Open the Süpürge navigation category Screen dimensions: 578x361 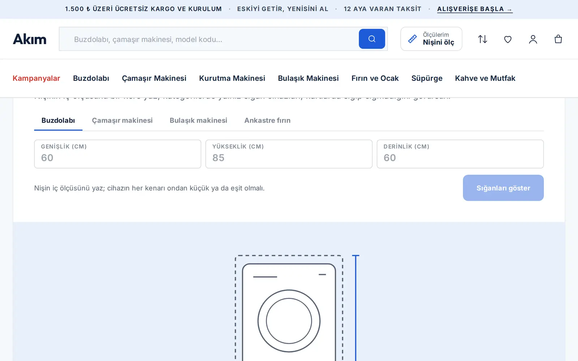[427, 78]
